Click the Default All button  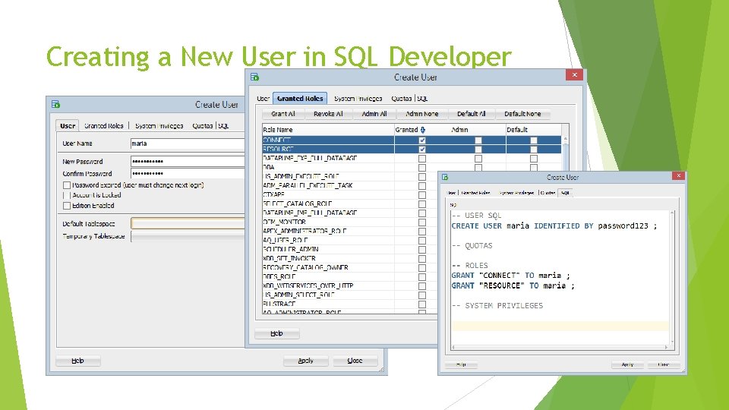click(x=471, y=113)
